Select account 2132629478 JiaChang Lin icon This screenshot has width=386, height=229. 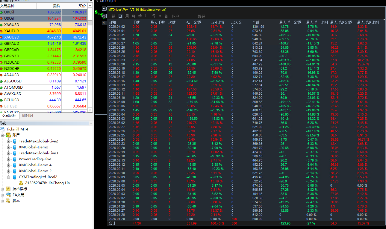(21, 183)
